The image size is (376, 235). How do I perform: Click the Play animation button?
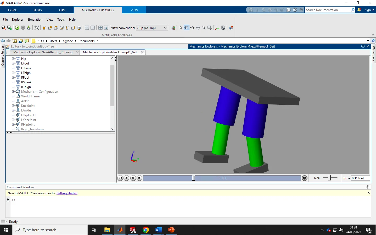coord(133,178)
